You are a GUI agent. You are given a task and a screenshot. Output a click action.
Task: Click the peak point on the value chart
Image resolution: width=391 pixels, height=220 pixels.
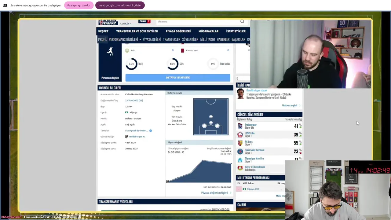pos(202,160)
